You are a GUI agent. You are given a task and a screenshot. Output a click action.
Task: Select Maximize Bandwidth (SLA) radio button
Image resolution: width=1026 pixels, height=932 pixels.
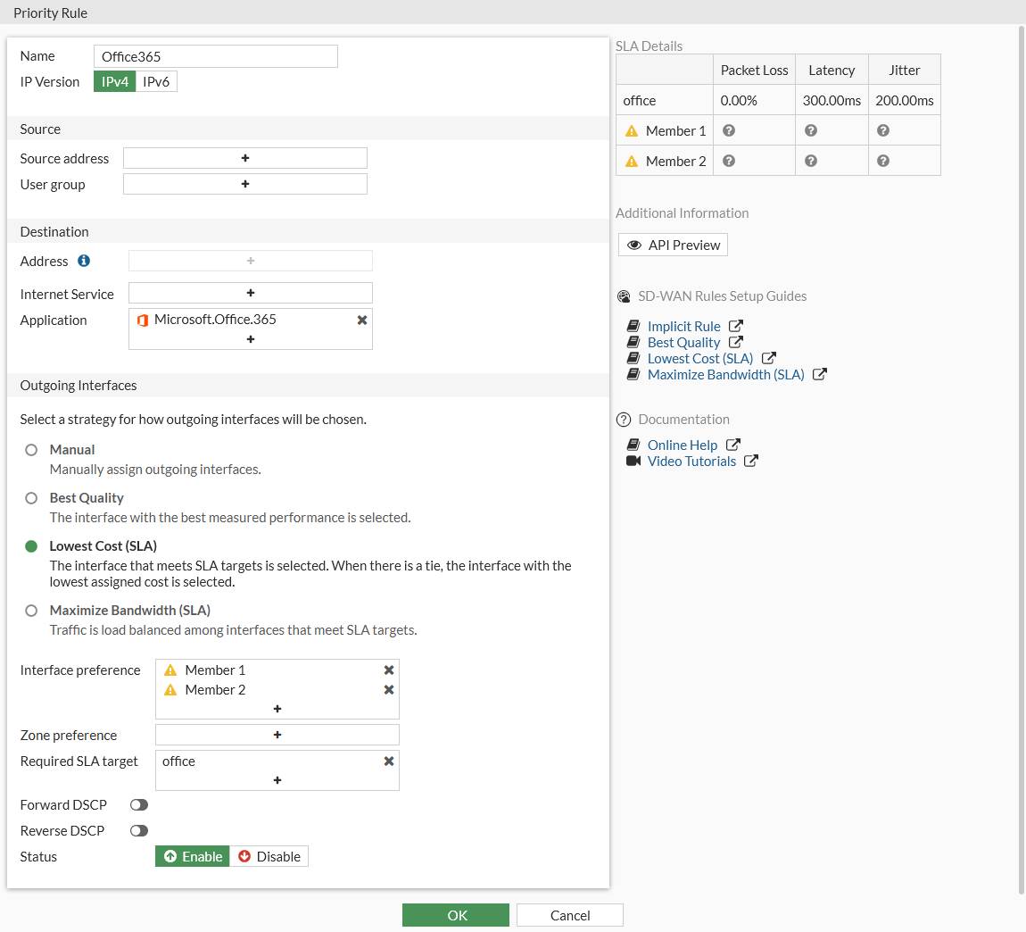(x=31, y=611)
